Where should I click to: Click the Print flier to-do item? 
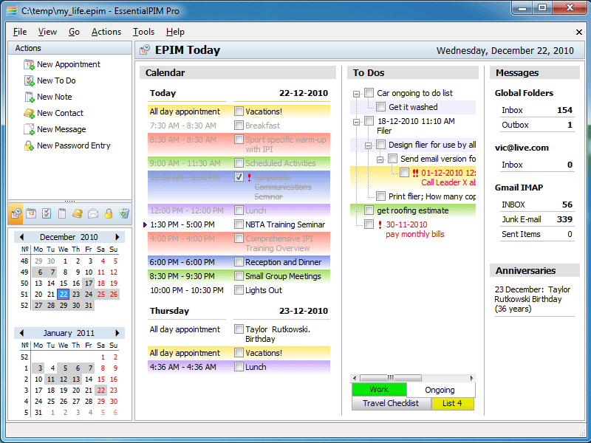coord(432,196)
